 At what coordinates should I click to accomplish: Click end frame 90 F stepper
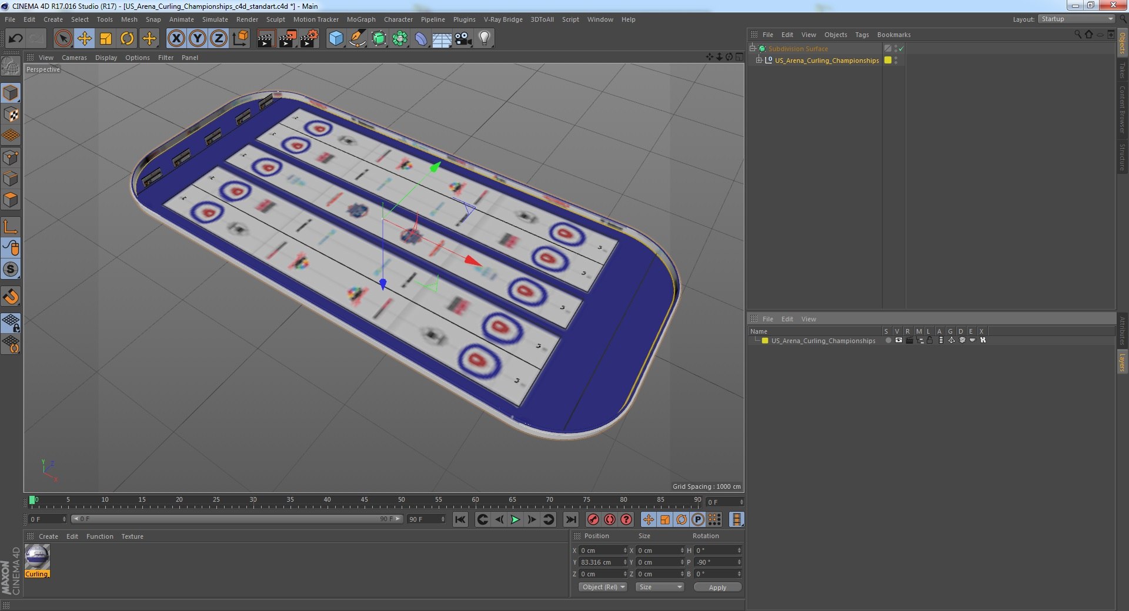(442, 519)
